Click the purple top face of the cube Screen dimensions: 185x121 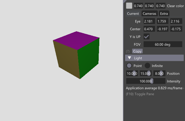point(77,40)
